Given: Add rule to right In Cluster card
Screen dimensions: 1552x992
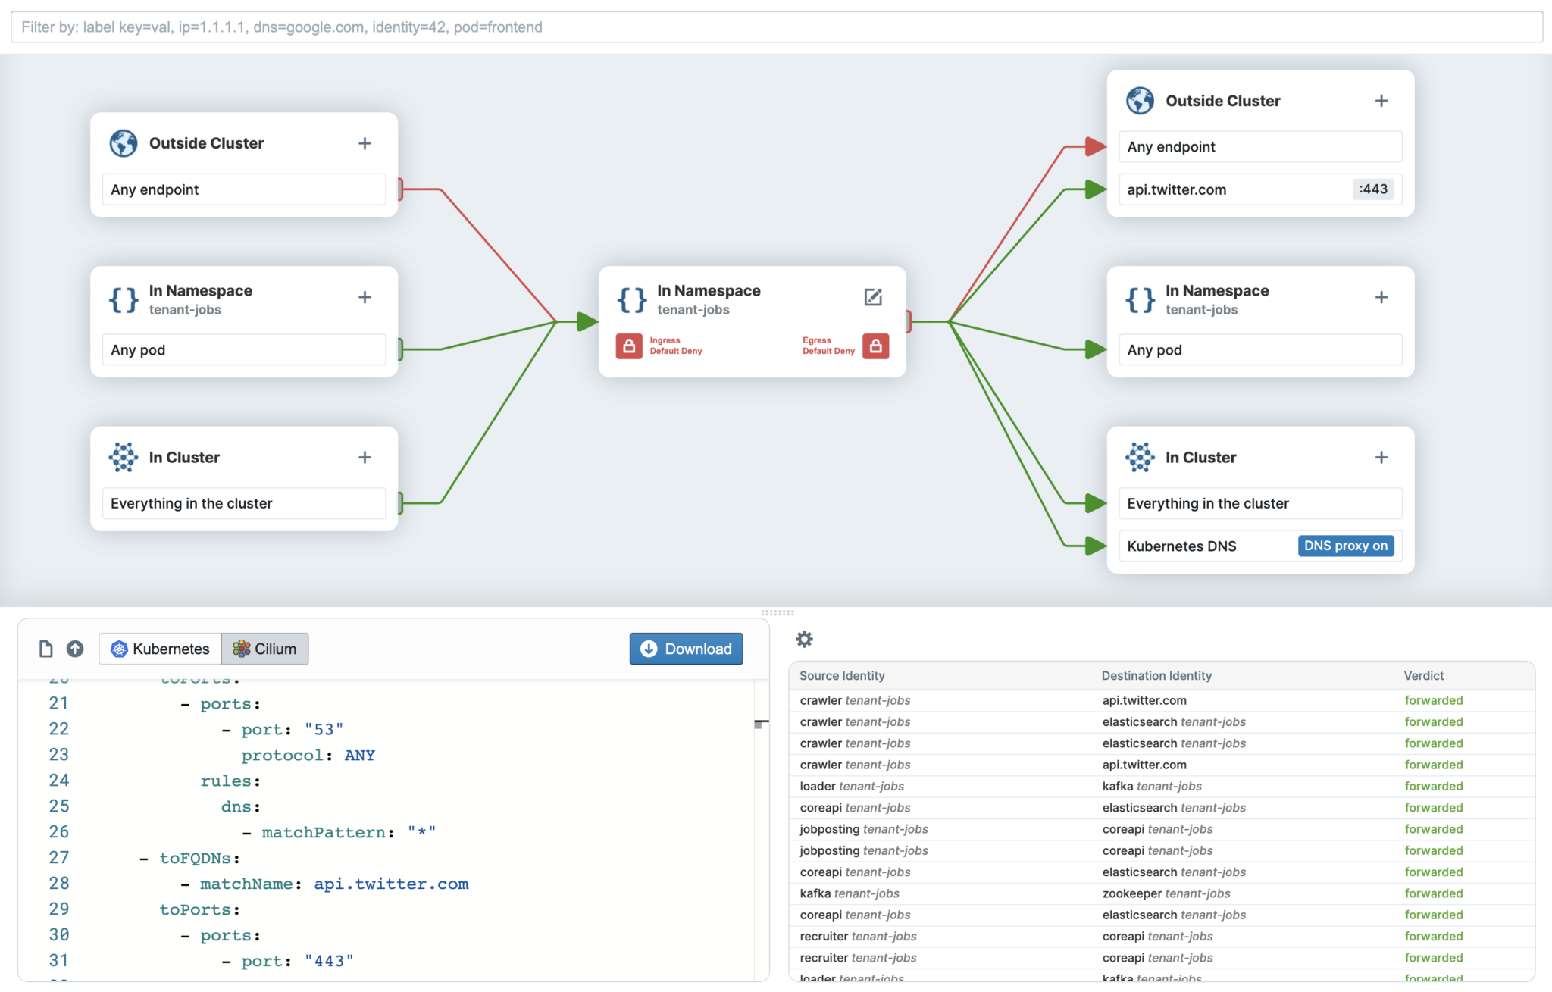Looking at the screenshot, I should [x=1381, y=457].
